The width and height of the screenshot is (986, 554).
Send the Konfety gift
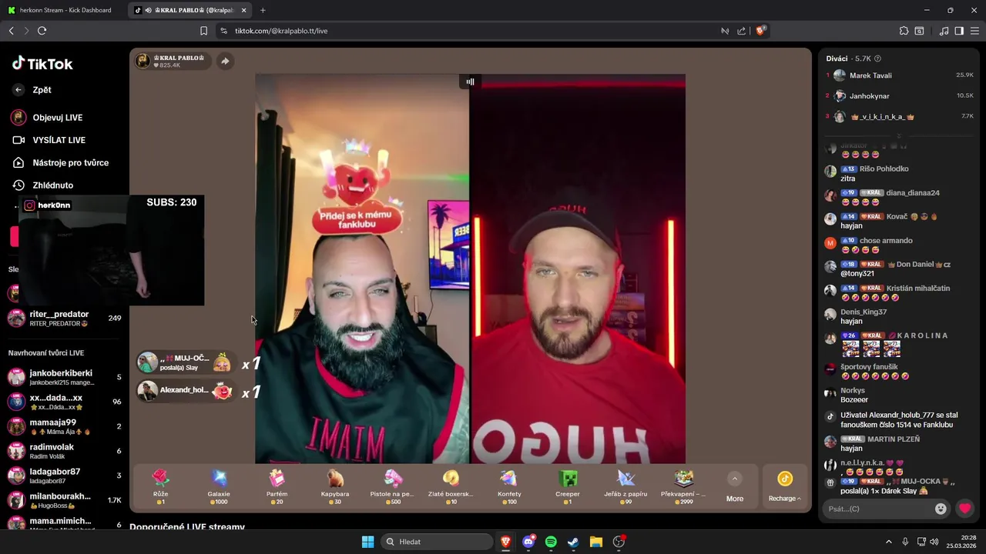click(509, 486)
